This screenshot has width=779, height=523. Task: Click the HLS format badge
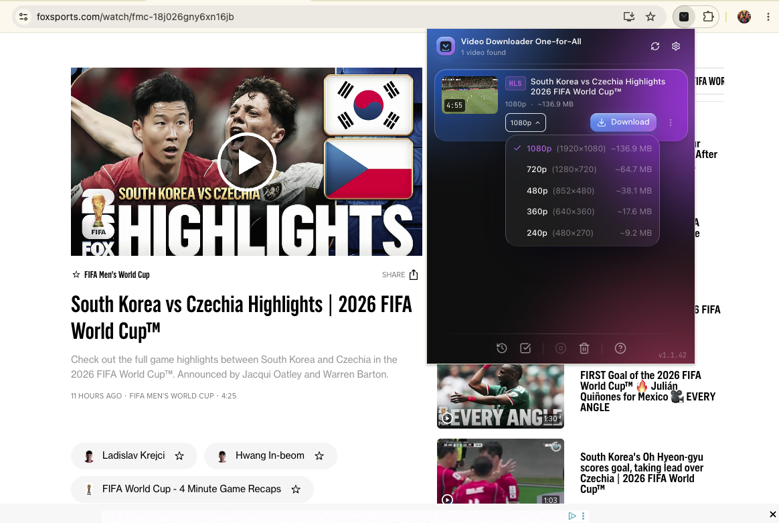coord(515,83)
